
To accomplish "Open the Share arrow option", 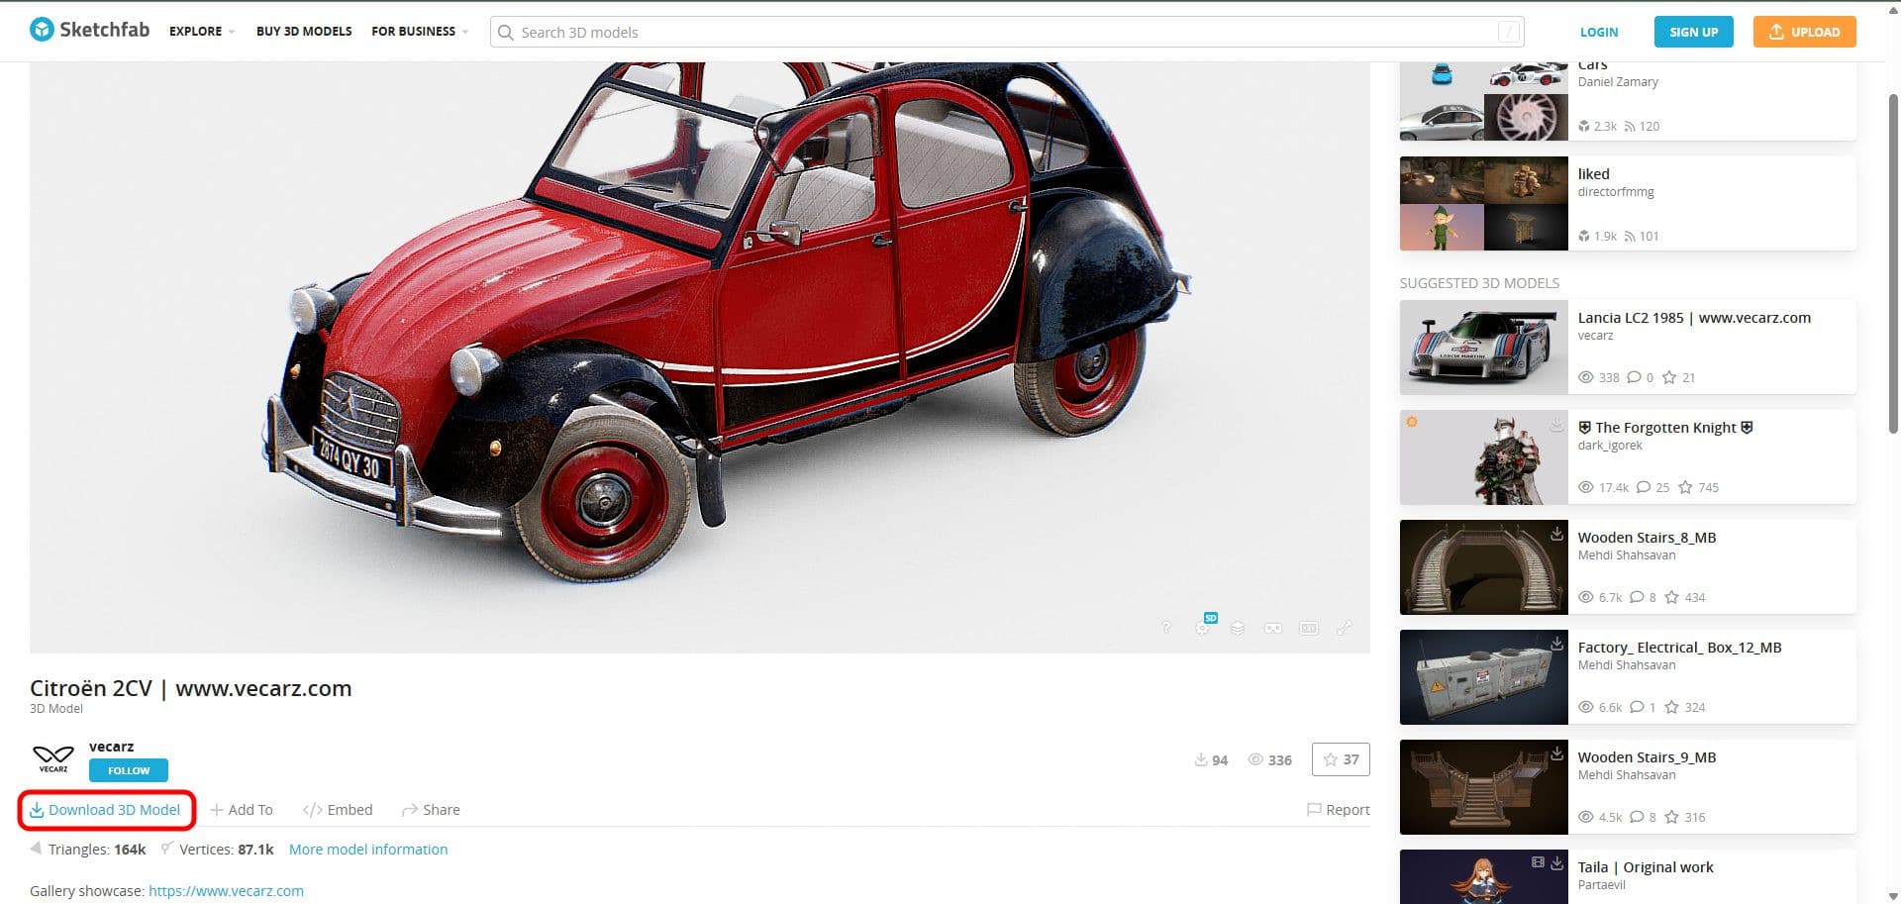I will click(431, 810).
